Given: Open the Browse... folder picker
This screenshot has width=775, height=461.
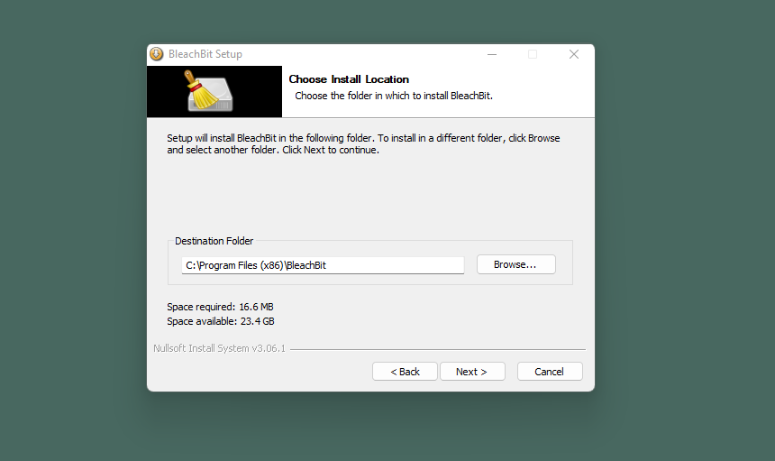Looking at the screenshot, I should click(515, 264).
